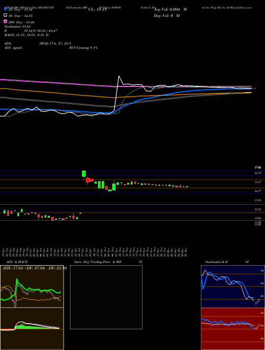
Task: Click the 'CL: 15.18' closing price text
Action: (x=98, y=10)
